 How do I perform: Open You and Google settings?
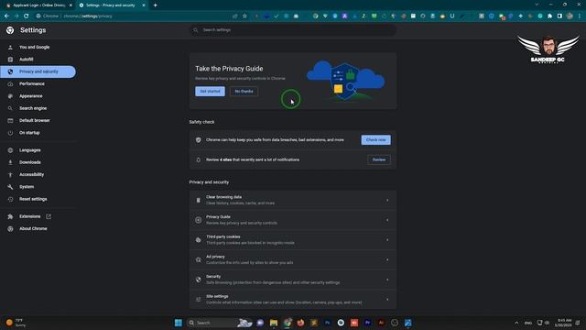pos(35,47)
